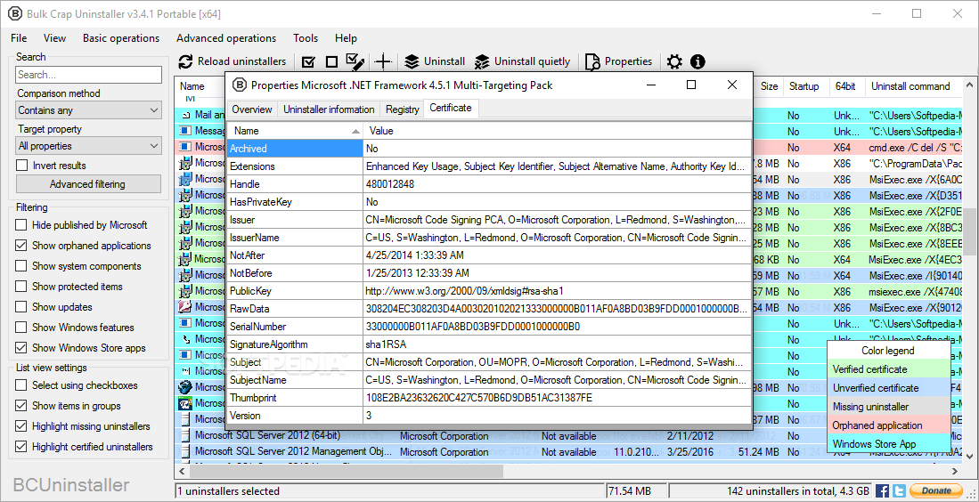This screenshot has width=979, height=502.
Task: Click the Windows Store App legend entry
Action: click(888, 444)
